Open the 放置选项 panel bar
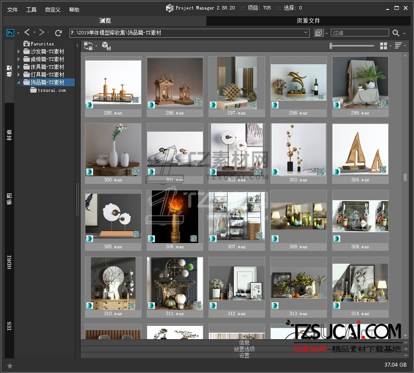414x373 pixels. click(244, 349)
